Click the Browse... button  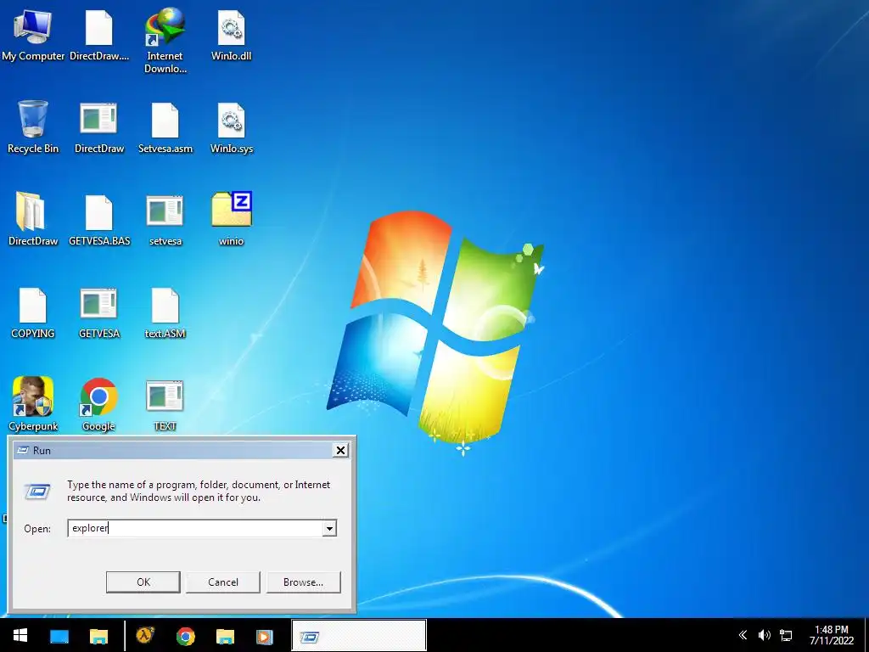click(x=303, y=582)
